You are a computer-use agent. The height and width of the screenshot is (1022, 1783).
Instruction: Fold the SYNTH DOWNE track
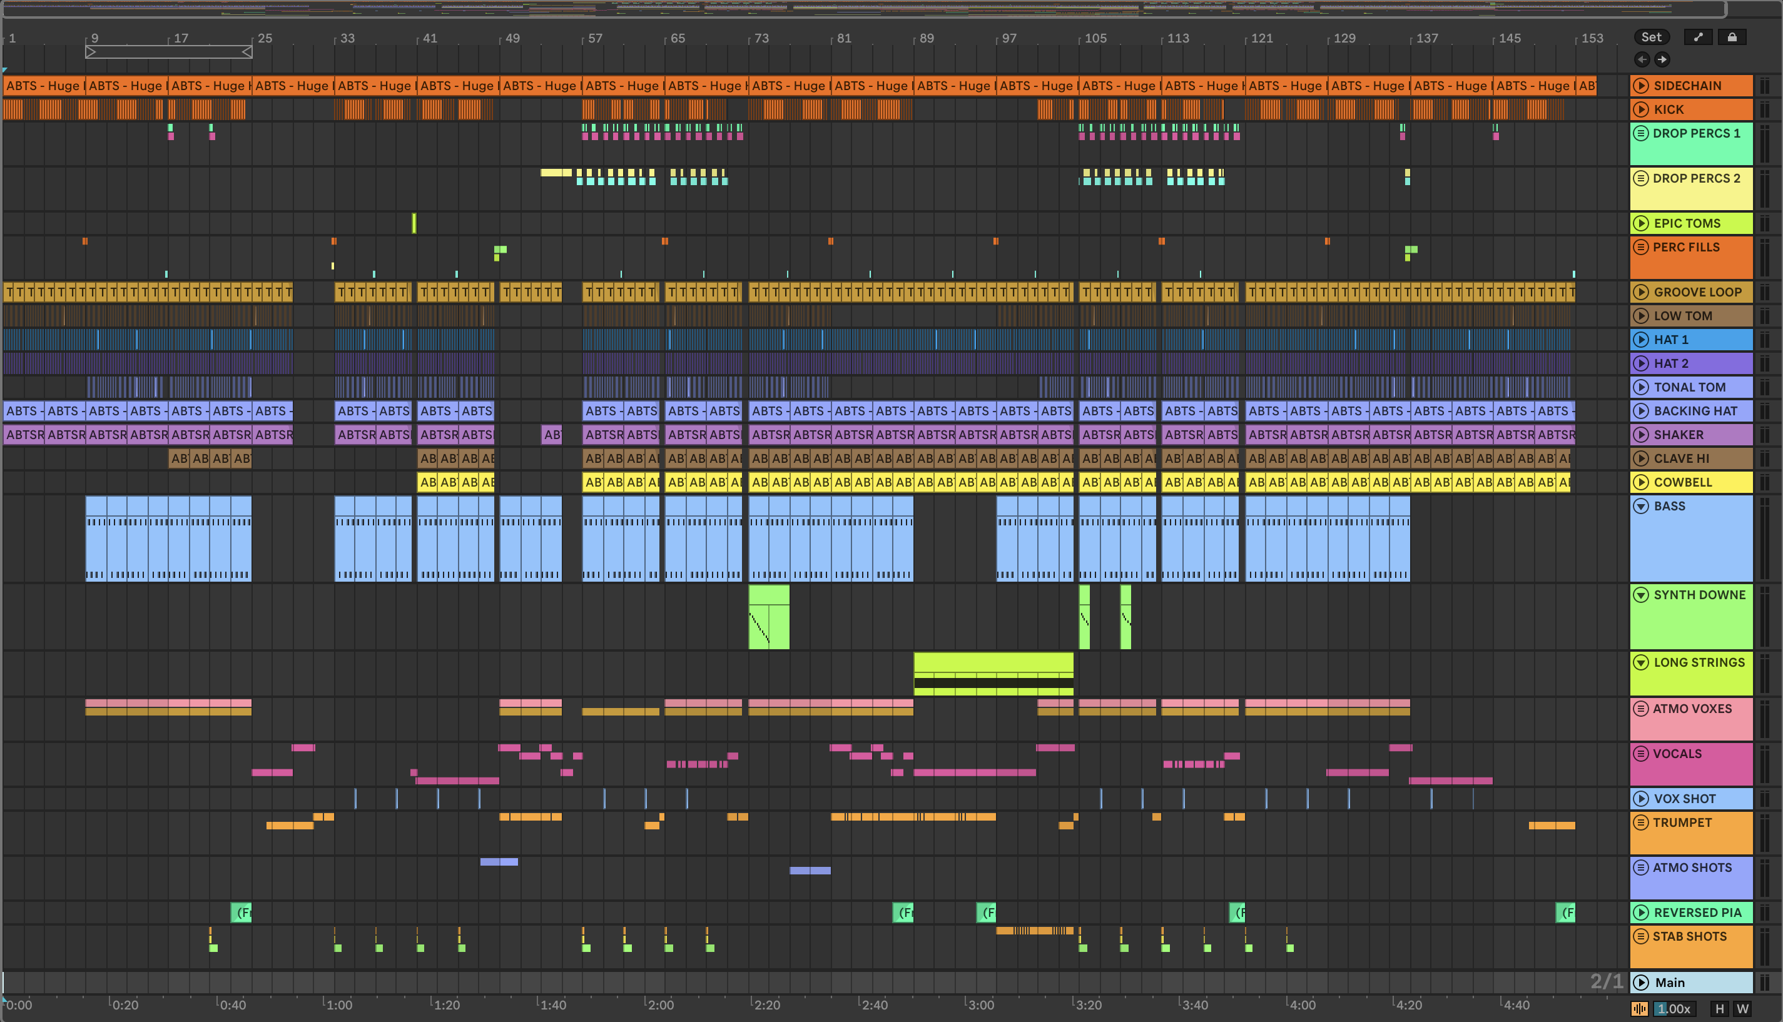1641,595
